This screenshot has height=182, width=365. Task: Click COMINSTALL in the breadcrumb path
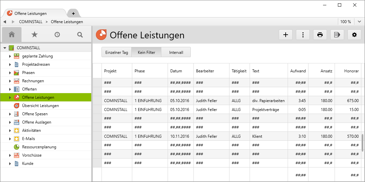[31, 22]
